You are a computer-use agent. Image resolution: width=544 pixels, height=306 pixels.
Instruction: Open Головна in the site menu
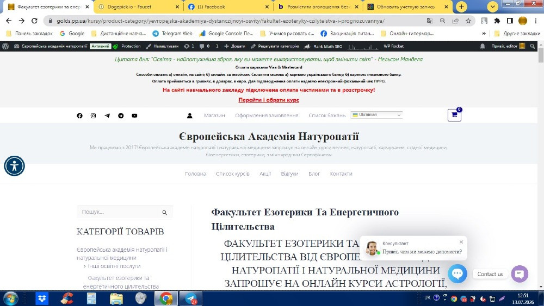(195, 174)
